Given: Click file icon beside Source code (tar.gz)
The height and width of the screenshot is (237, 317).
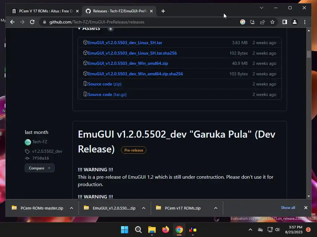Looking at the screenshot, I should [85, 94].
